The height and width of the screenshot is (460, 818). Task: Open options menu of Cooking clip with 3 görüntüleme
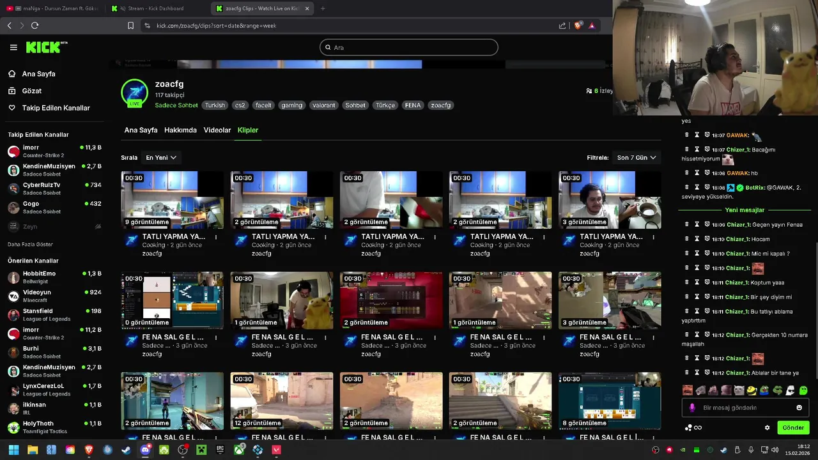pyautogui.click(x=653, y=237)
